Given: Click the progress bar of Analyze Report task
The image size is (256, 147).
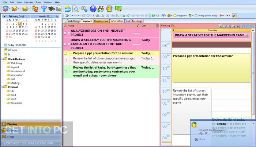Looking at the screenshot, I should pos(137,33).
